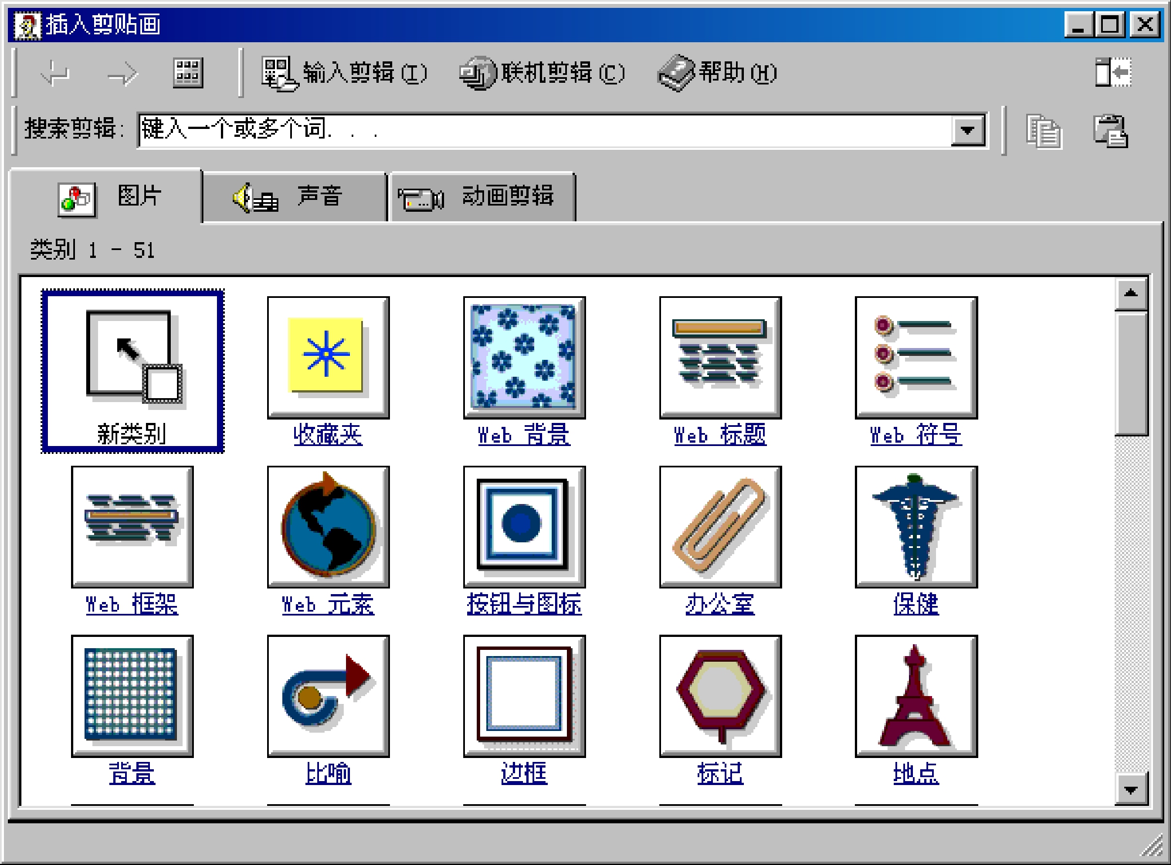The image size is (1171, 865).
Task: Click the All Categories grid icon
Action: [x=188, y=73]
